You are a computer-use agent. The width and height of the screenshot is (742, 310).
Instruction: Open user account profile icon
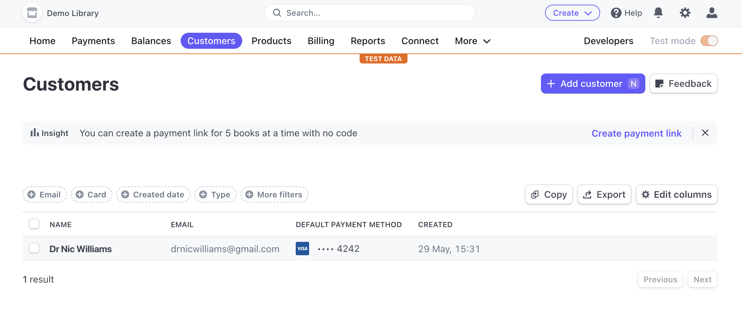click(712, 13)
